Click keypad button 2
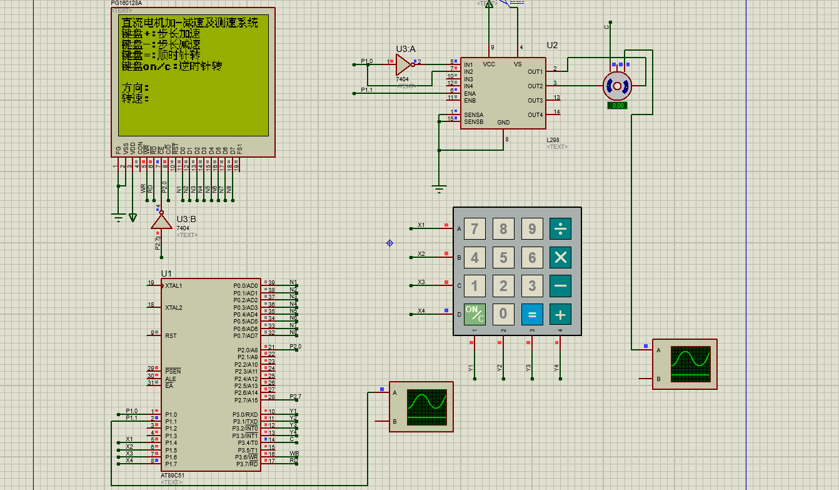Viewport: 839px width, 490px height. tap(503, 286)
